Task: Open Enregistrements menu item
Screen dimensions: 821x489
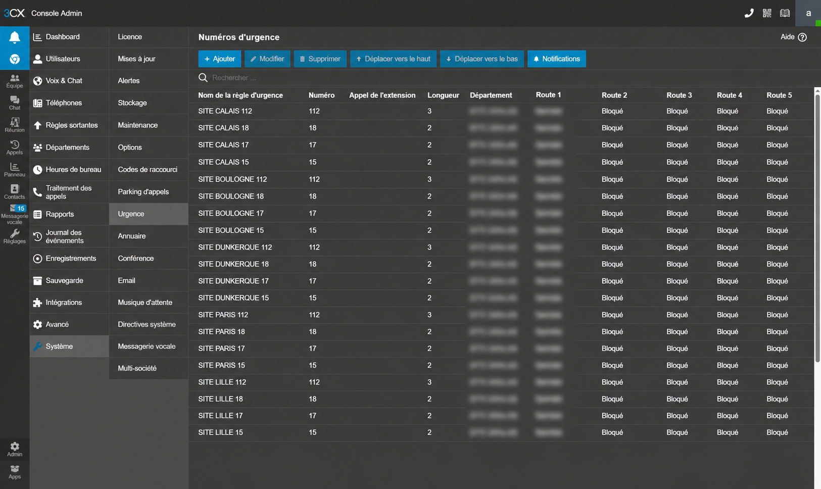Action: click(69, 258)
